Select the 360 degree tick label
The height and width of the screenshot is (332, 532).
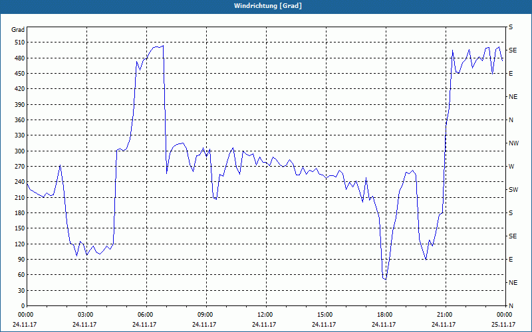coord(20,120)
